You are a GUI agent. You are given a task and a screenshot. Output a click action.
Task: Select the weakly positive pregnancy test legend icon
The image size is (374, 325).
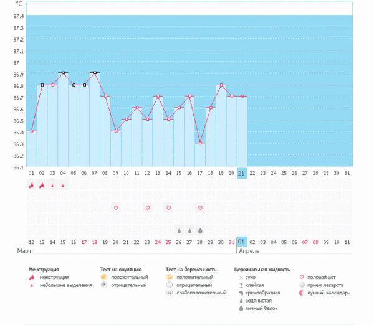[x=170, y=293]
